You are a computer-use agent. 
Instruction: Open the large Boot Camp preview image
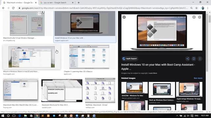(x=162, y=32)
